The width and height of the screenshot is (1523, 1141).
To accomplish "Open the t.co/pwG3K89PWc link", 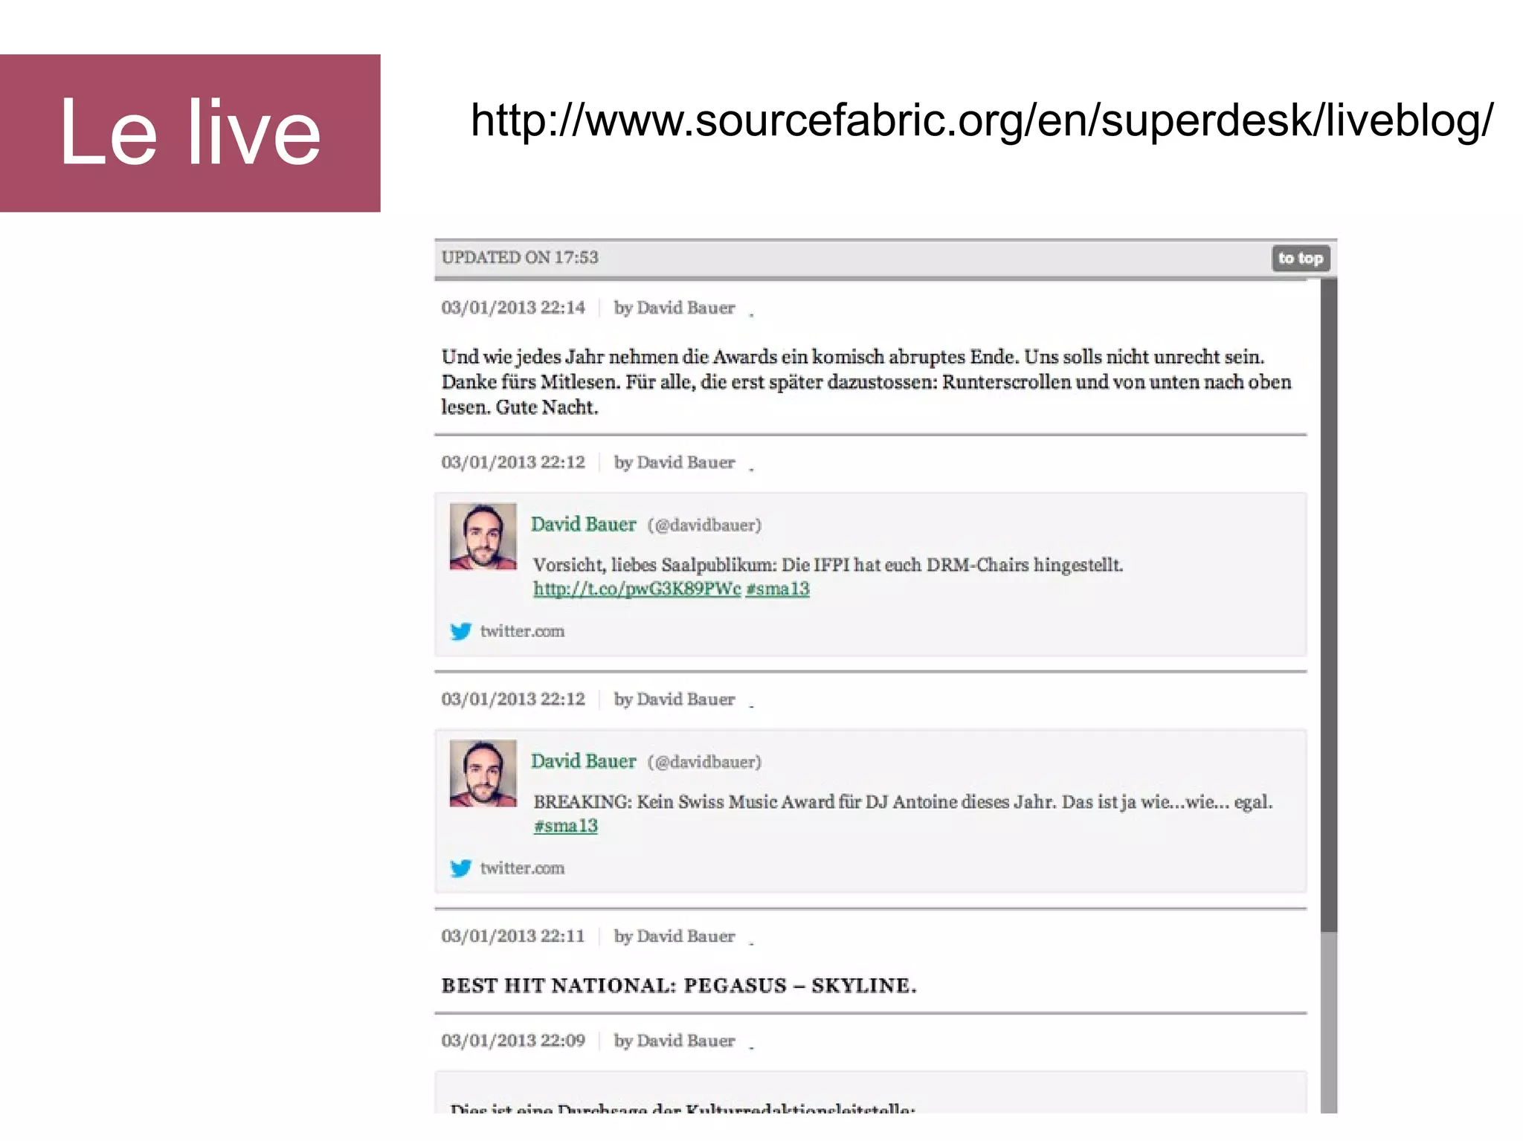I will click(x=637, y=589).
